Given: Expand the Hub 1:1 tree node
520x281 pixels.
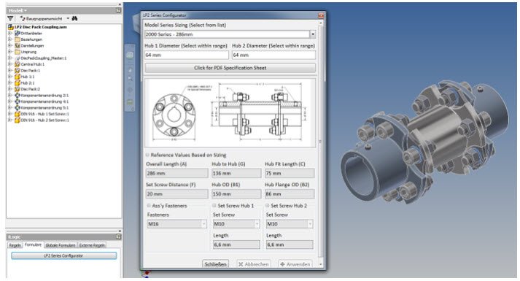Looking at the screenshot, I should (x=10, y=77).
